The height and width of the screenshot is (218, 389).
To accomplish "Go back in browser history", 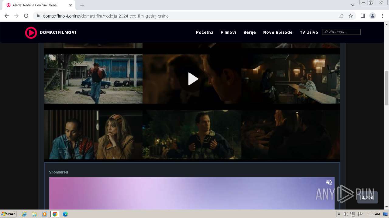I will pyautogui.click(x=7, y=16).
